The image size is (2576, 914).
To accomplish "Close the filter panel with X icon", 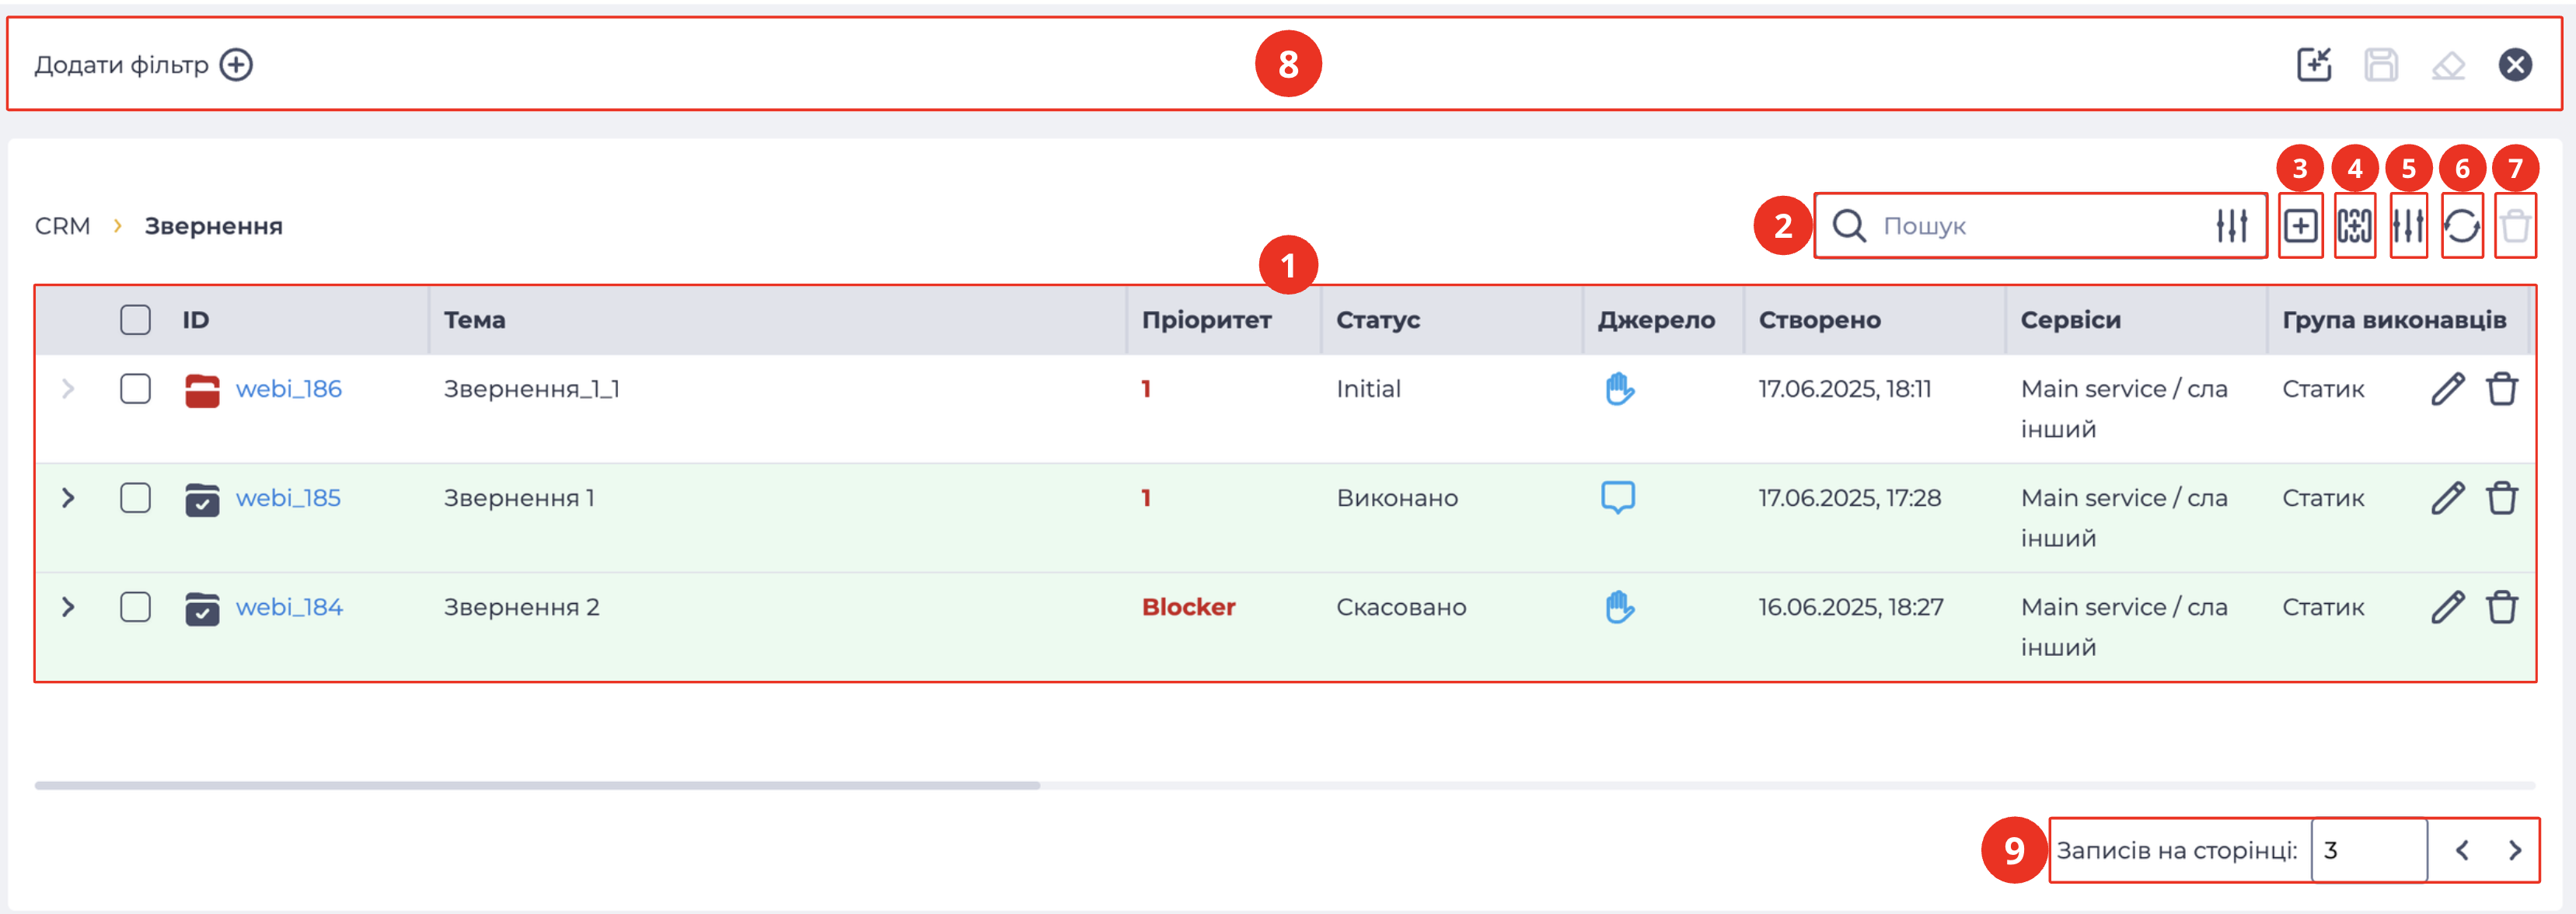I will pos(2515,65).
